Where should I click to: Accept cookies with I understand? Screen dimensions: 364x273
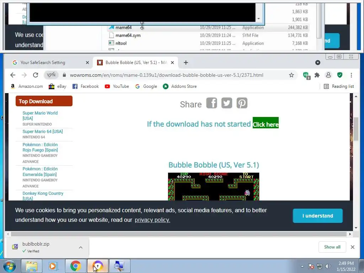tap(317, 216)
